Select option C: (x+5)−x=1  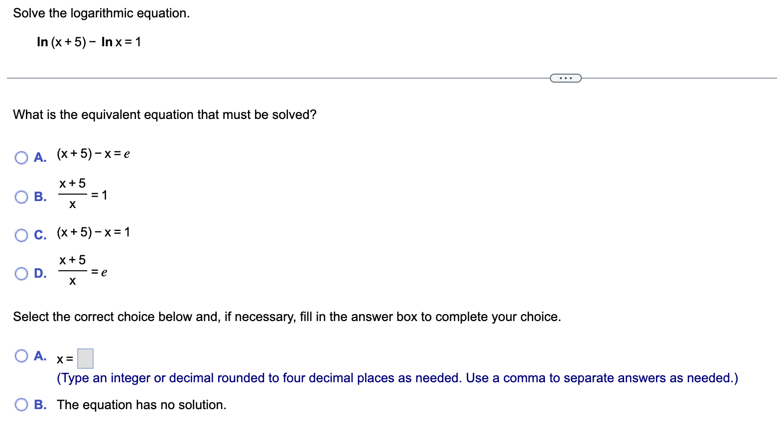tap(21, 235)
